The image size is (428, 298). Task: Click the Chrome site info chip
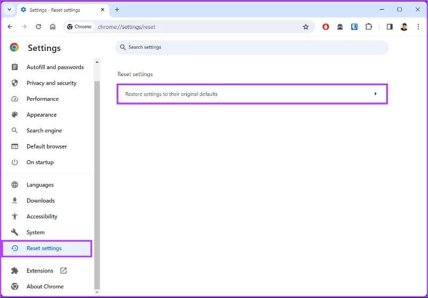click(79, 26)
